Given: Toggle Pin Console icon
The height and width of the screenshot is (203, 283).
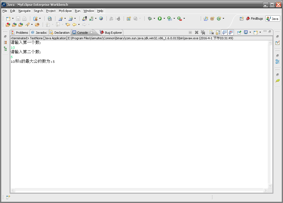Looking at the screenshot, I should 239,33.
